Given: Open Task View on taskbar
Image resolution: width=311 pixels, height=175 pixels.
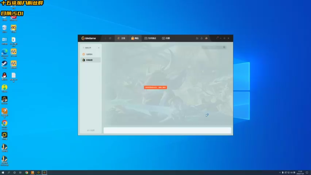Looking at the screenshot, I should tap(20, 173).
